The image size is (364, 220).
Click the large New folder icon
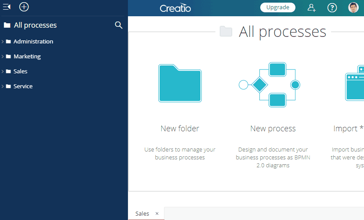point(180,83)
